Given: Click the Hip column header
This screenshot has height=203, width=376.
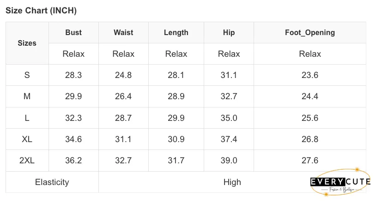Looking at the screenshot, I should click(229, 33).
